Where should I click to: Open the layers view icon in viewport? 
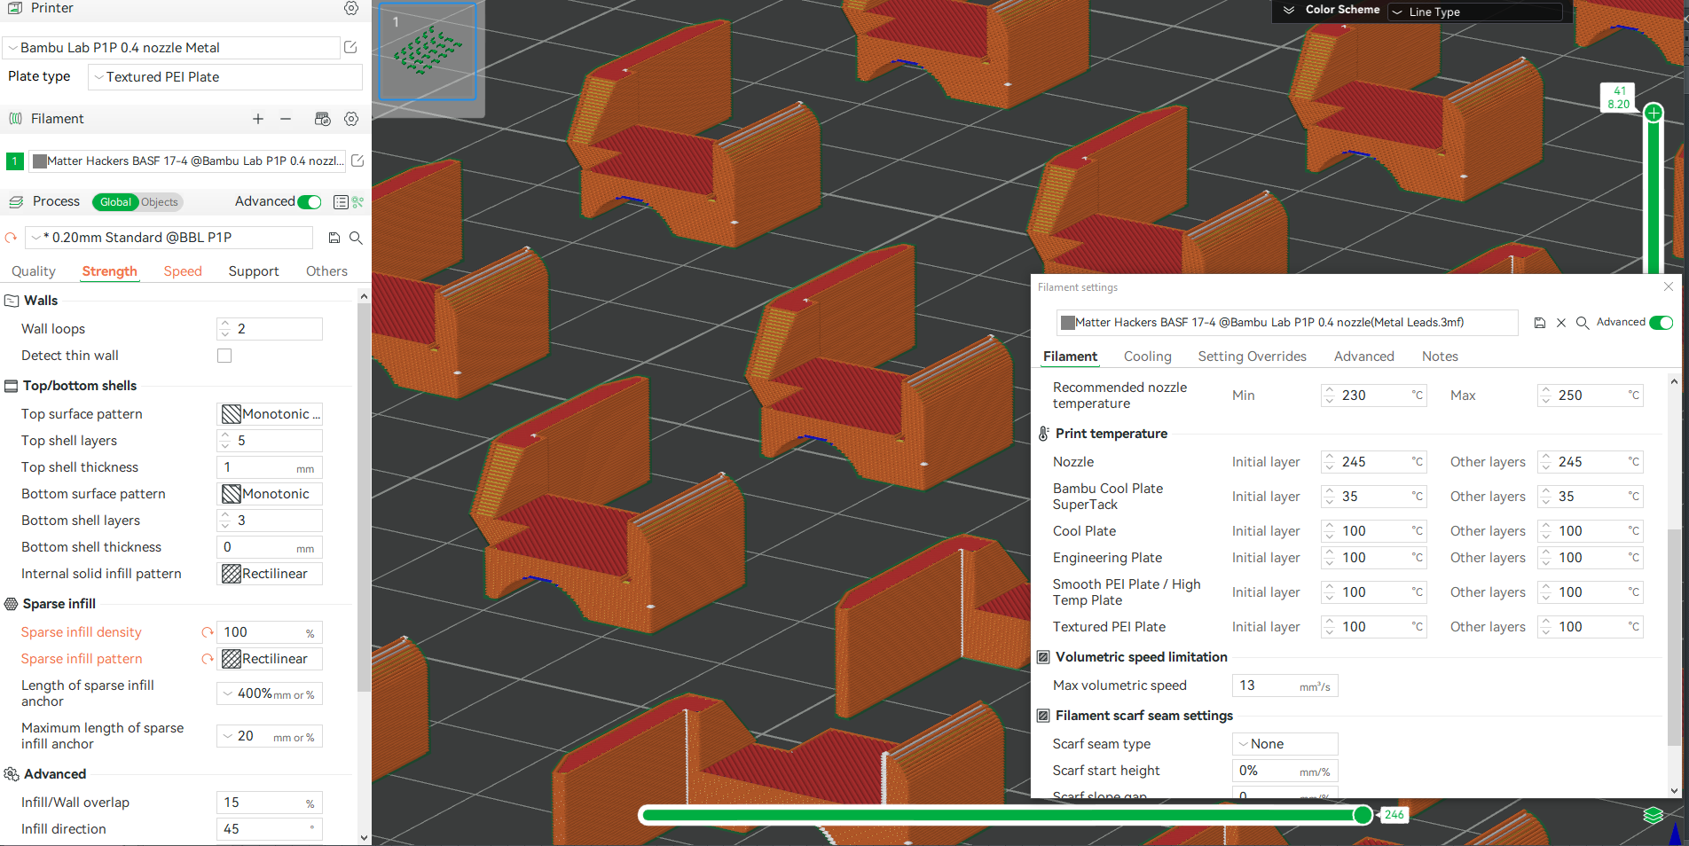pyautogui.click(x=1653, y=815)
